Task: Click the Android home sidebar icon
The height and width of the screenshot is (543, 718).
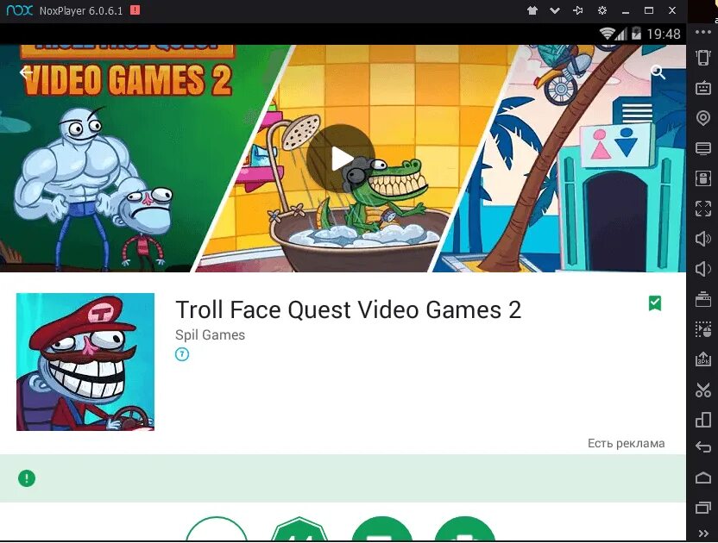Action: pos(702,477)
